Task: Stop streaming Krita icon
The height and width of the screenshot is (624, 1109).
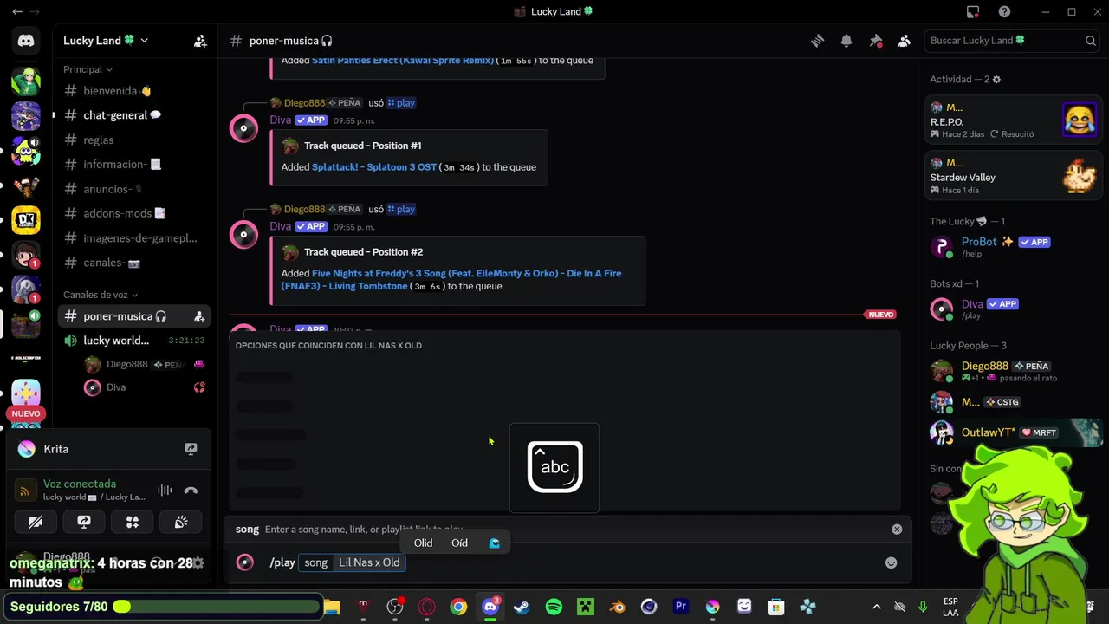Action: click(x=191, y=449)
